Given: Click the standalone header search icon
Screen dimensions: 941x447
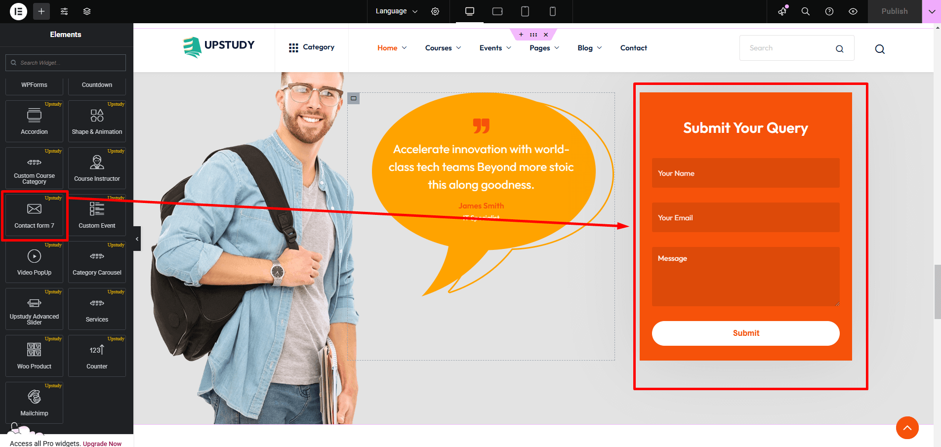Looking at the screenshot, I should pyautogui.click(x=880, y=49).
